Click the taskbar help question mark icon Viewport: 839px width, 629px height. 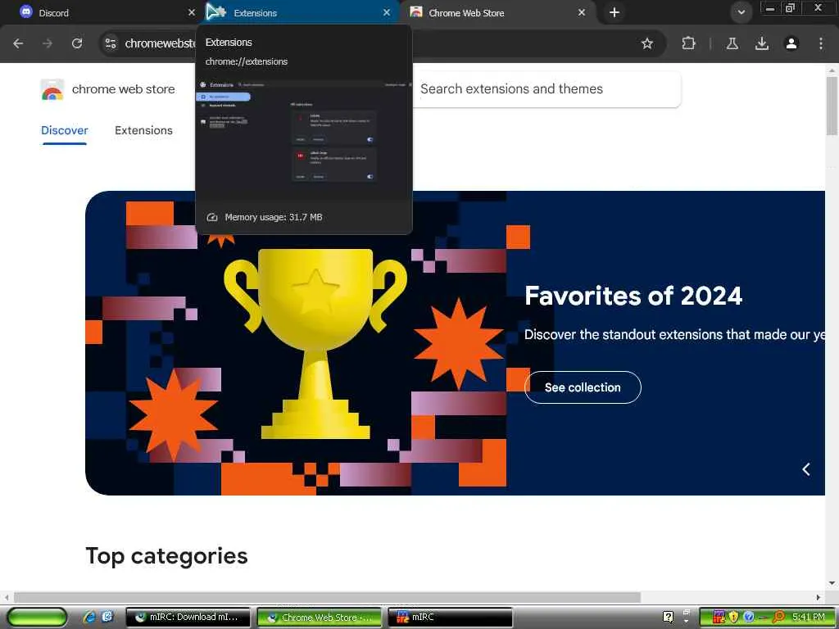click(668, 618)
